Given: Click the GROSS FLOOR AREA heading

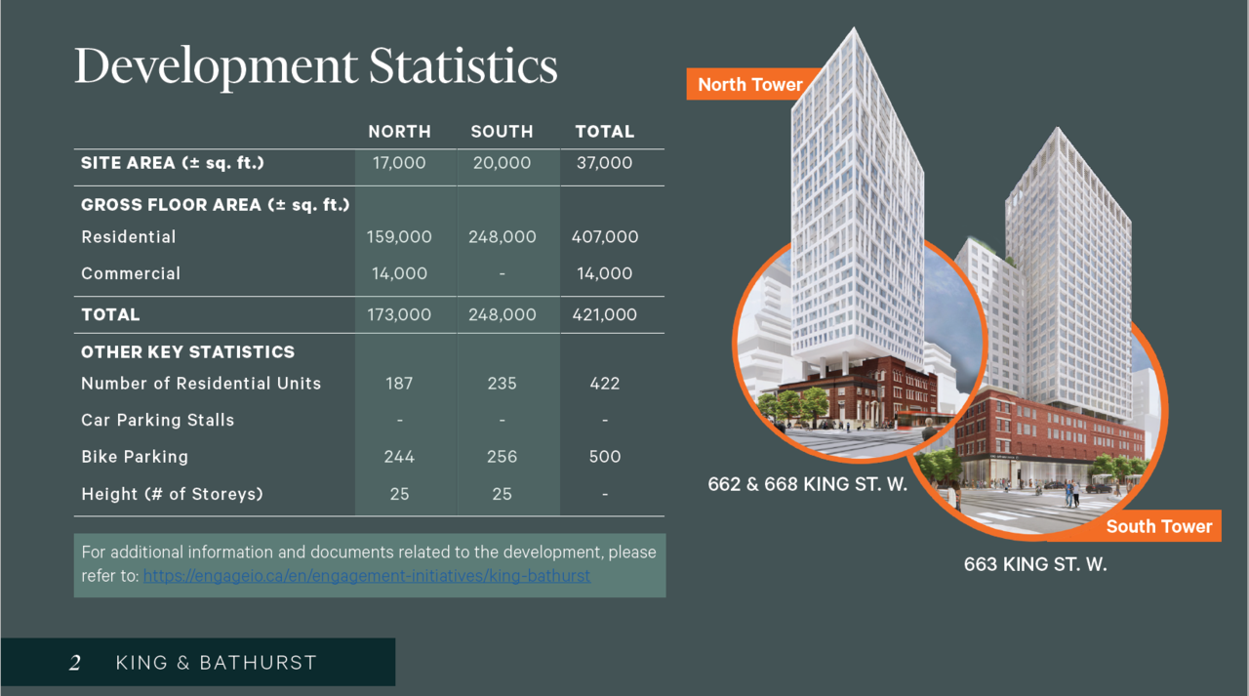Looking at the screenshot, I should click(215, 205).
